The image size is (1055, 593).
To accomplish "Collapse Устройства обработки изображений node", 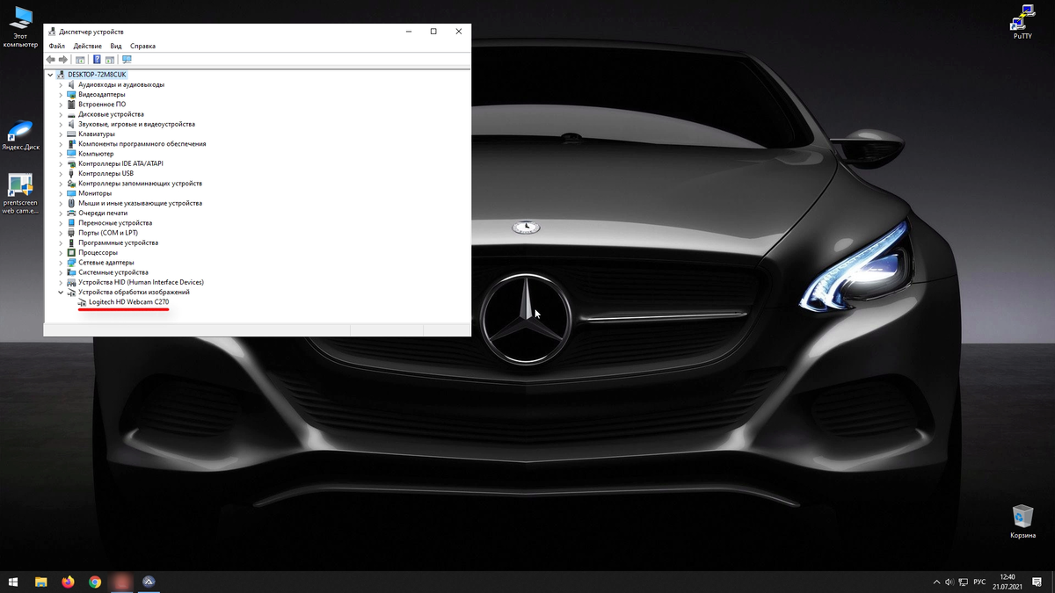I will click(61, 293).
